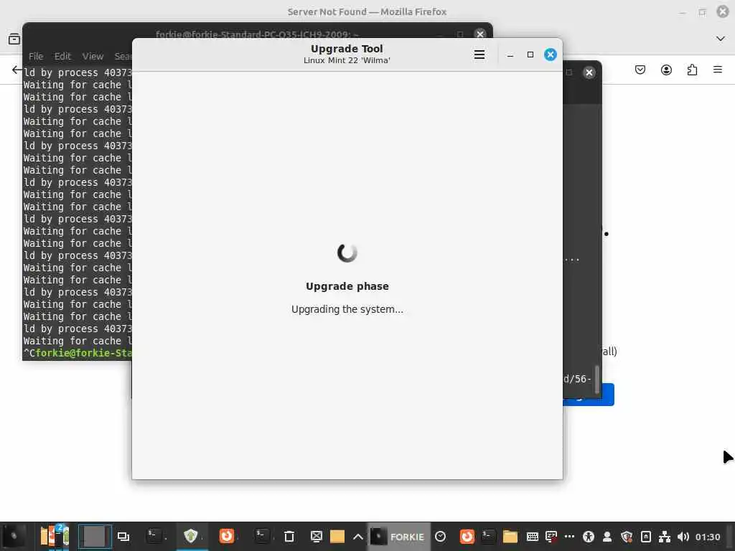Click the removable drives eject tray icon
Screen dimensions: 735x551
(645, 537)
